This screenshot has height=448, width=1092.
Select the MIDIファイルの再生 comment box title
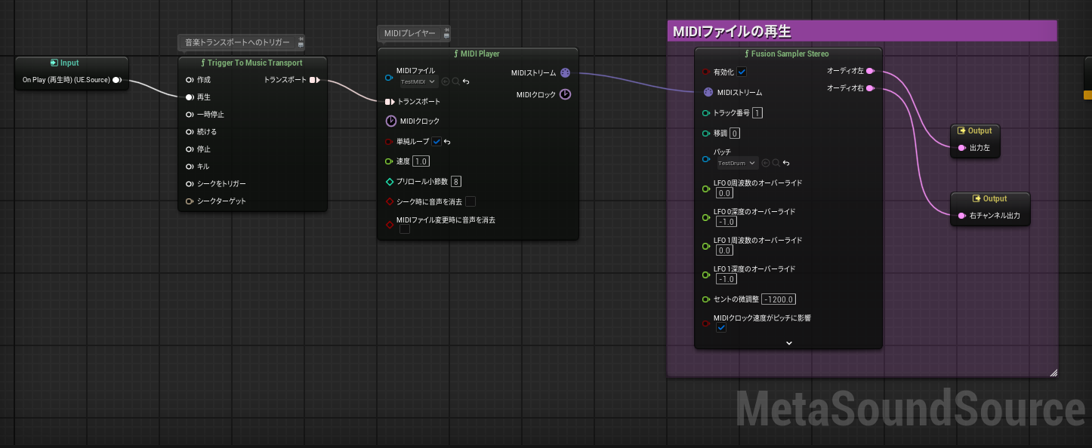tap(732, 32)
